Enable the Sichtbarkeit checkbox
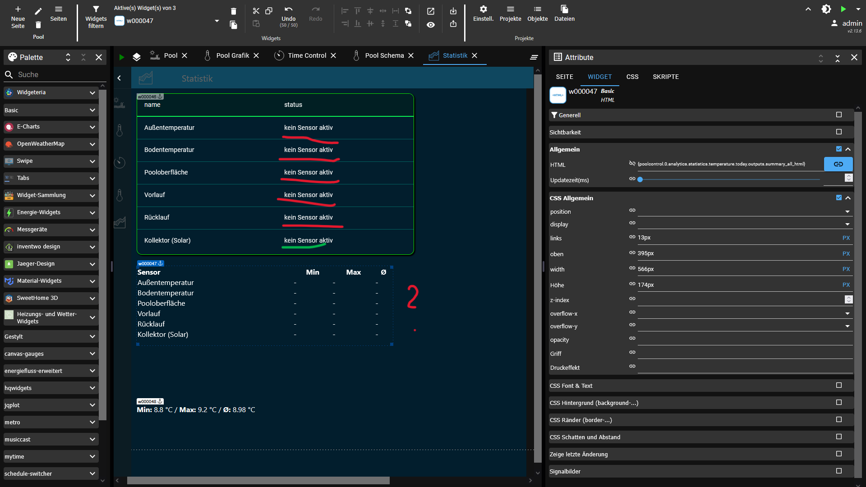Image resolution: width=866 pixels, height=487 pixels. (838, 132)
